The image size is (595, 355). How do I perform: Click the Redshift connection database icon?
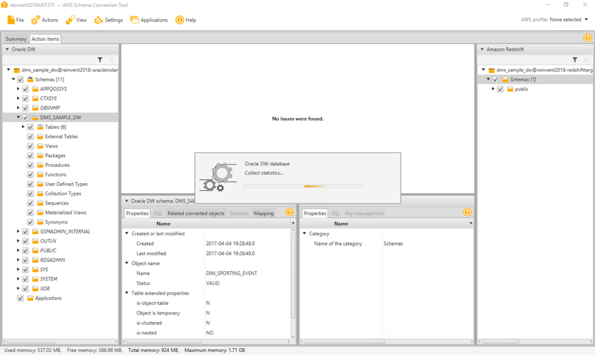pyautogui.click(x=491, y=70)
